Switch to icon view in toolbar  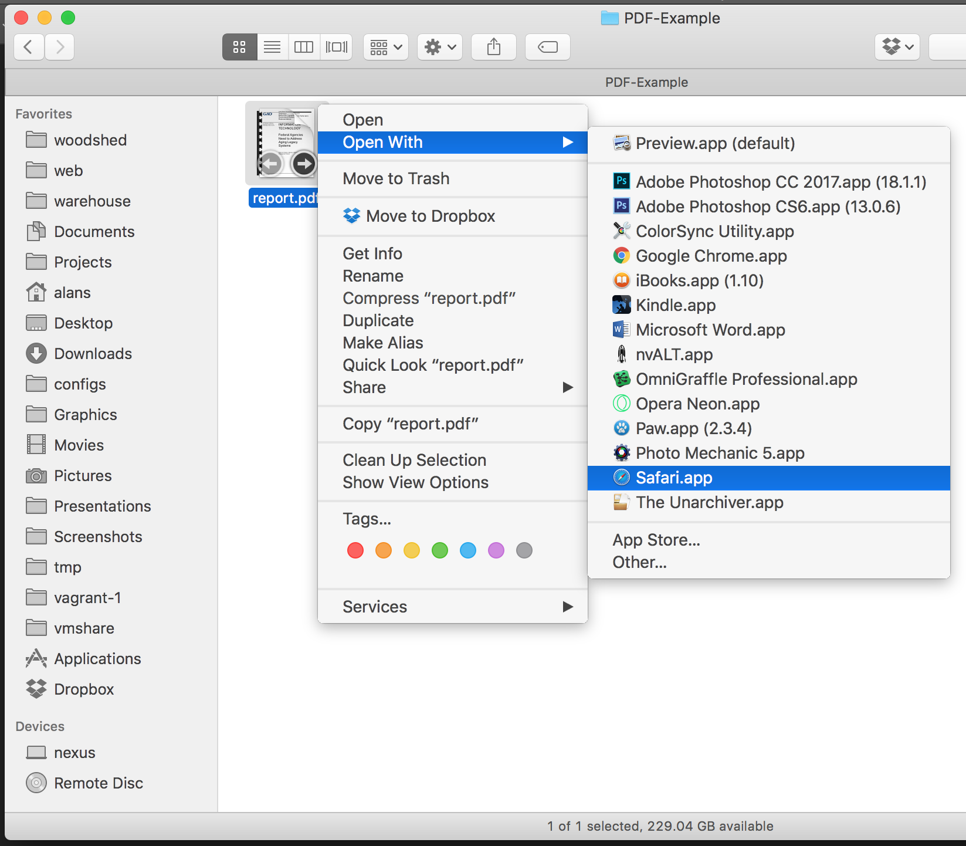pyautogui.click(x=239, y=47)
